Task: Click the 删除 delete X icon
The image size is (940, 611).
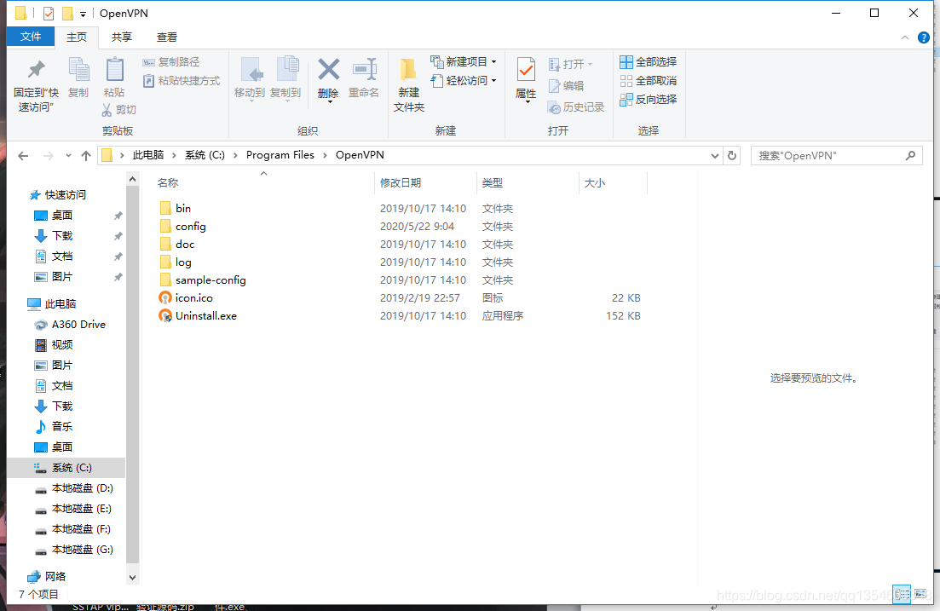Action: [x=328, y=70]
